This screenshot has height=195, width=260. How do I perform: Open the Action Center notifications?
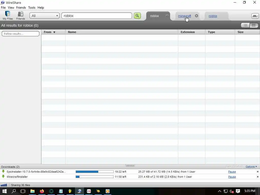(238, 191)
